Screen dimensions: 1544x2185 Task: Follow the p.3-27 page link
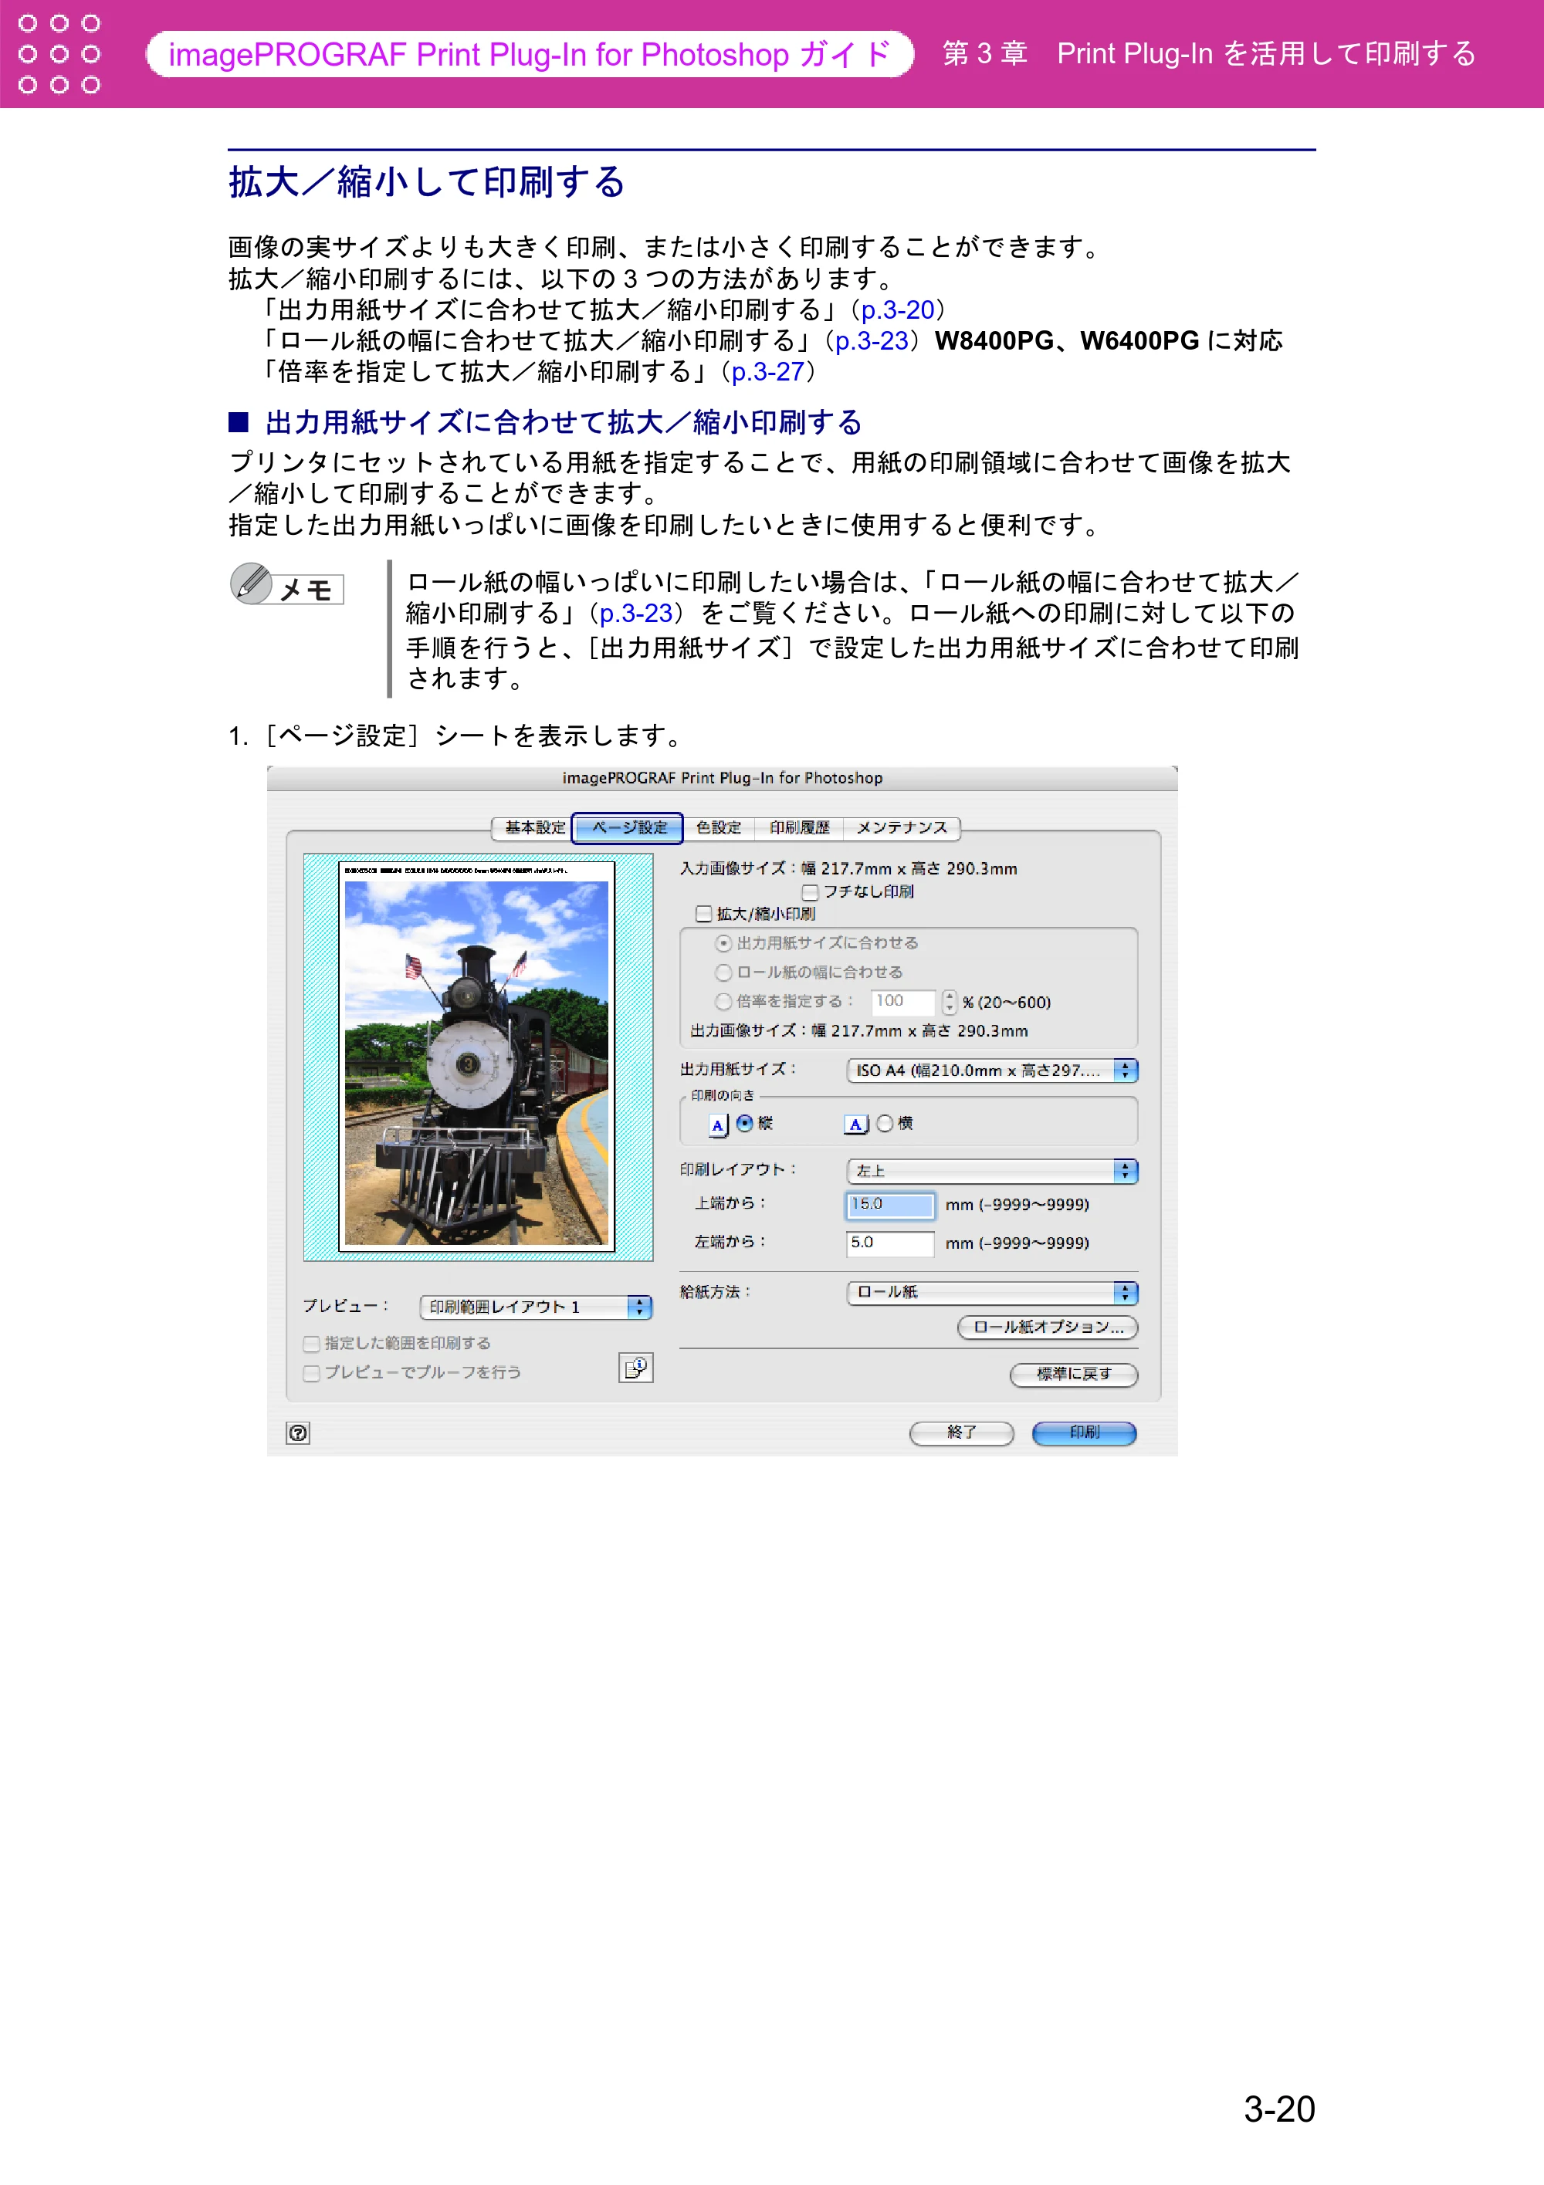click(x=767, y=372)
